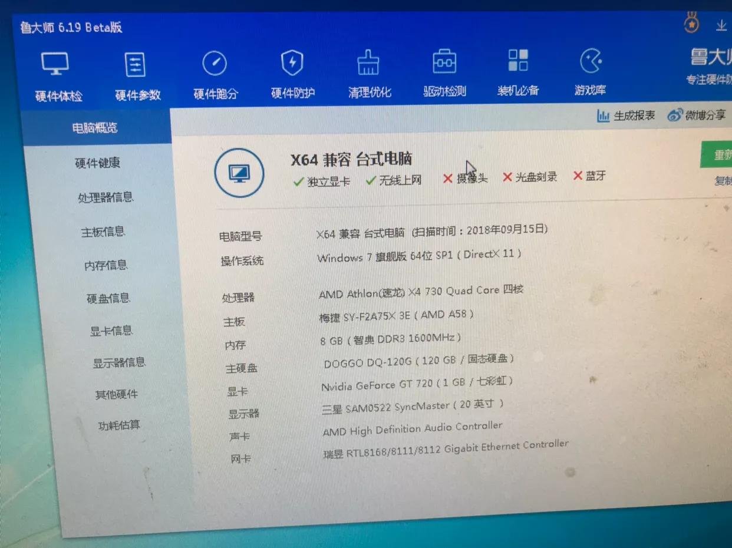Click the monitor icon beside X64 兼容 台式电脑
Screen dimensions: 732x548
click(x=239, y=173)
